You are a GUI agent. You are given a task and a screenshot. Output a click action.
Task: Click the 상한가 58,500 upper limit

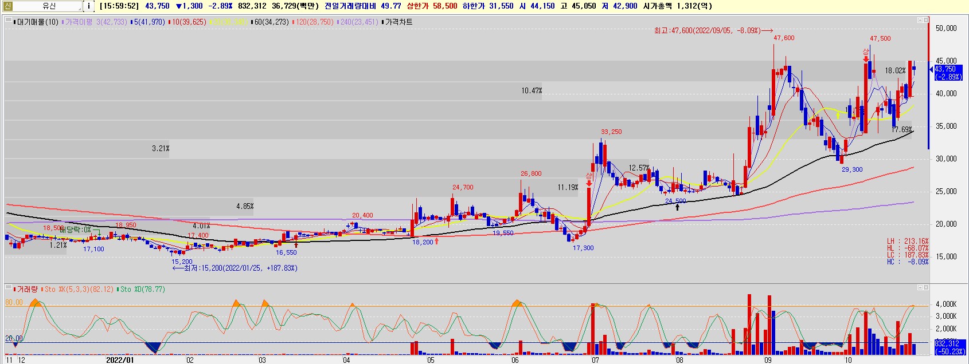click(x=431, y=6)
